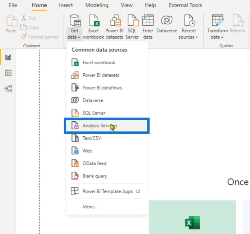Click the More... data sources option
The height and width of the screenshot is (234, 250).
[x=107, y=207]
